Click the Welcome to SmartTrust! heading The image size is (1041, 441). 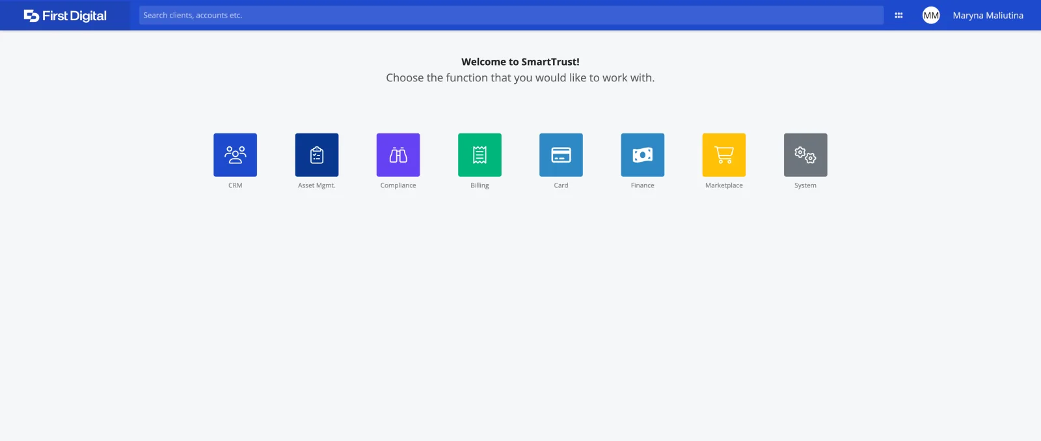(x=520, y=62)
